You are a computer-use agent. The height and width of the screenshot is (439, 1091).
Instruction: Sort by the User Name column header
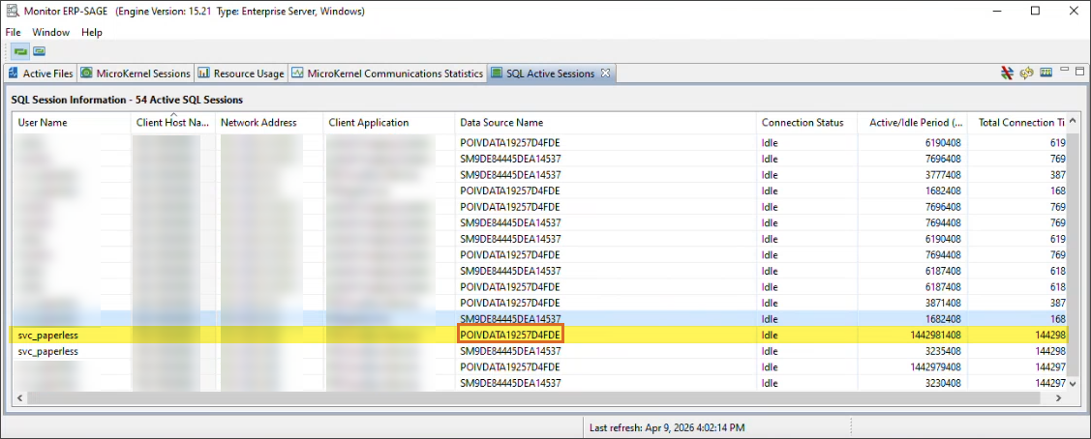71,122
